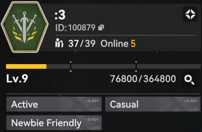Click the yellow filled experience bar
The width and height of the screenshot is (202, 132).
(x=26, y=66)
